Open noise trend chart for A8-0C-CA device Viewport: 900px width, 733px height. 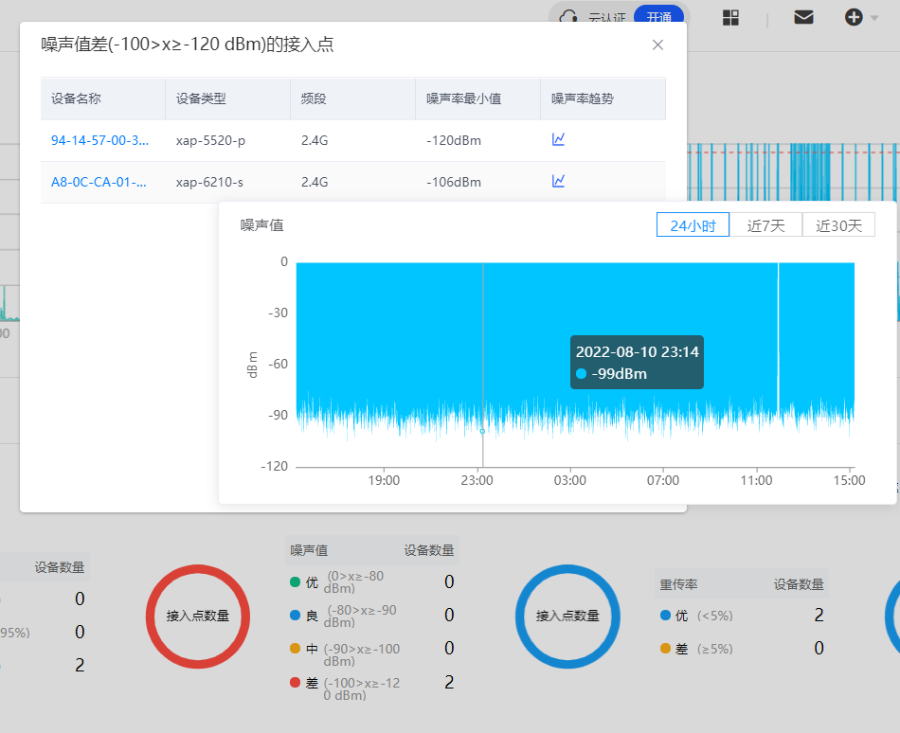pos(559,181)
